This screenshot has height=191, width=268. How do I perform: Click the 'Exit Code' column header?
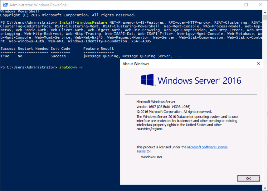point(61,49)
